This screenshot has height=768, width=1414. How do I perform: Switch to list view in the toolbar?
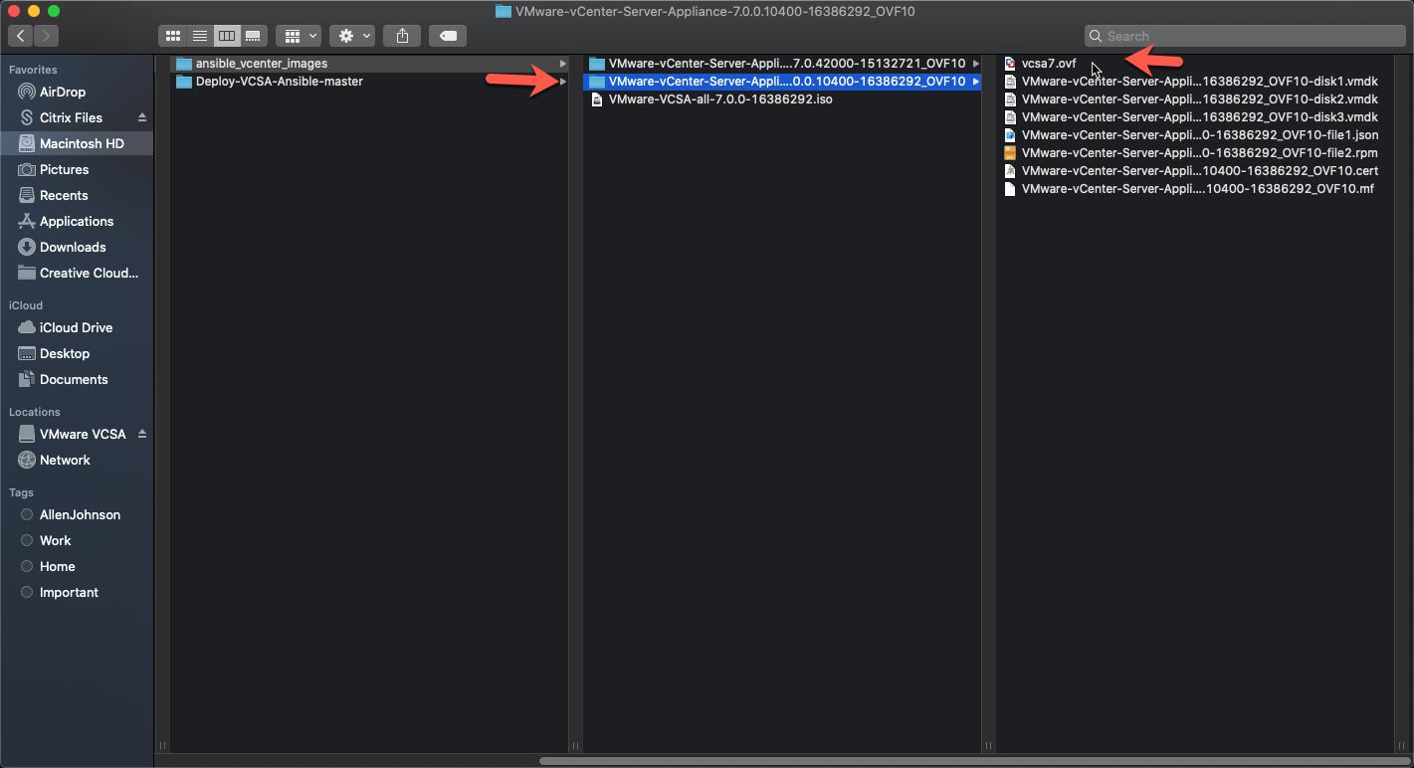(x=199, y=35)
